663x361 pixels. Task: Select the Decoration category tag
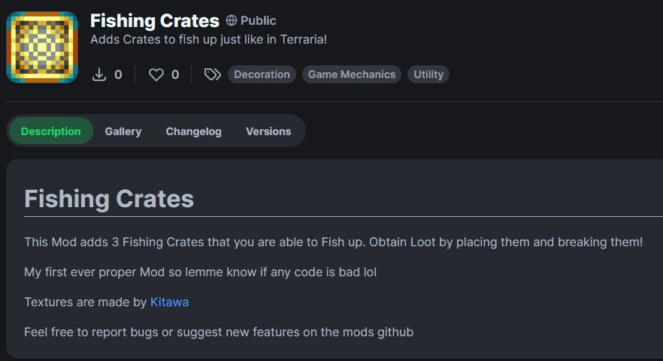click(x=262, y=74)
